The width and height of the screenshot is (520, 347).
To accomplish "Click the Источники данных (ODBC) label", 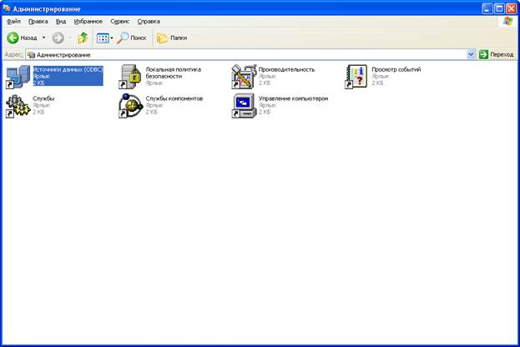I will point(68,69).
